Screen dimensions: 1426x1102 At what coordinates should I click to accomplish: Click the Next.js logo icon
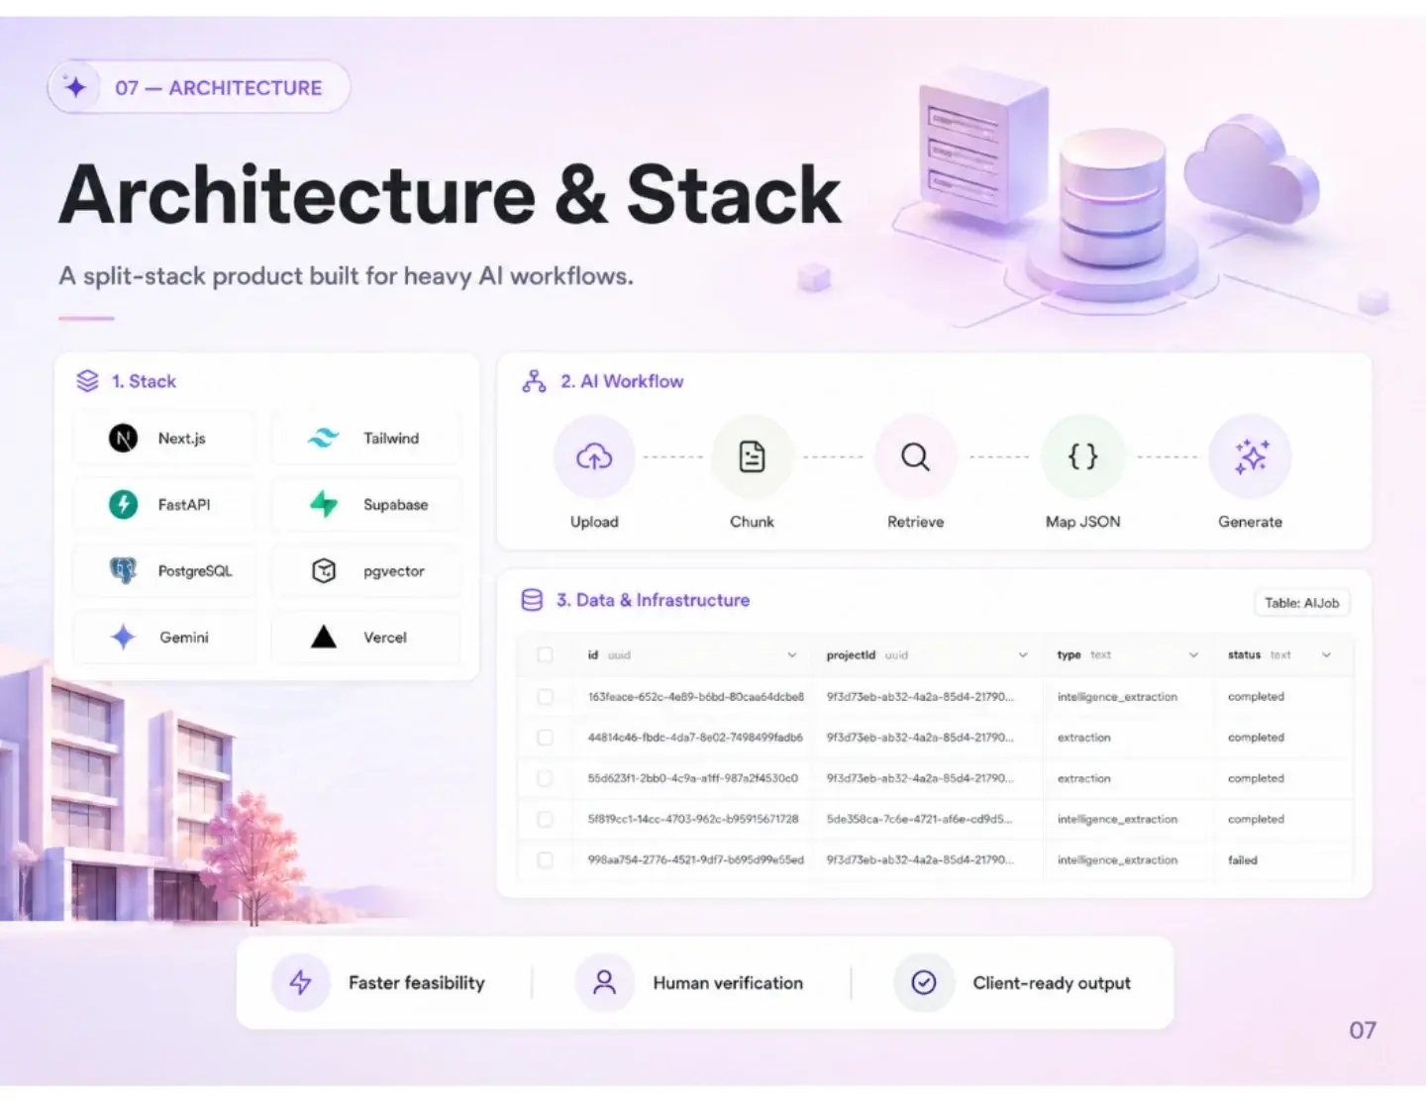[x=123, y=438]
